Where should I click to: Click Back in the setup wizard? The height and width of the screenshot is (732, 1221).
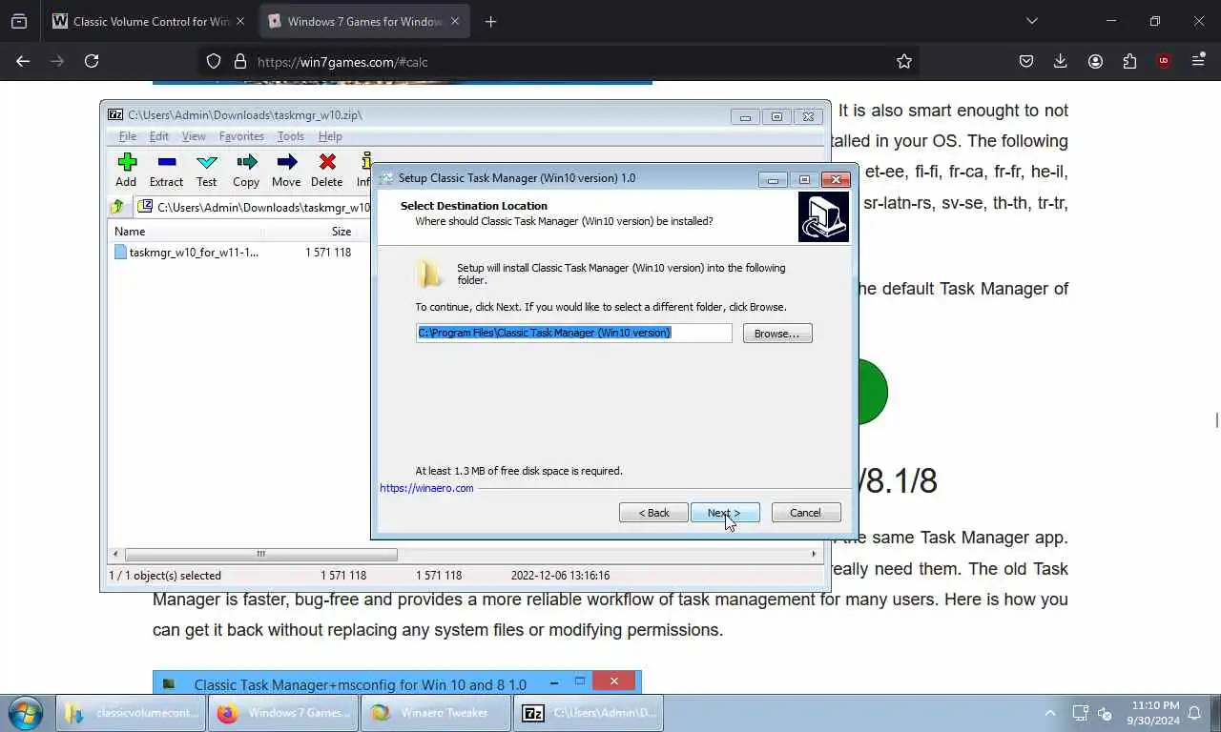point(653,513)
